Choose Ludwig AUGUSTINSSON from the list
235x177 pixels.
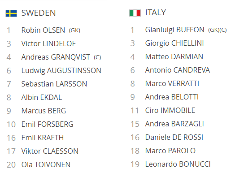61,70
